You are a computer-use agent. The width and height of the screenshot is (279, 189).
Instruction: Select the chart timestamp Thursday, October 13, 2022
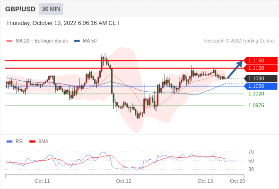[63, 23]
